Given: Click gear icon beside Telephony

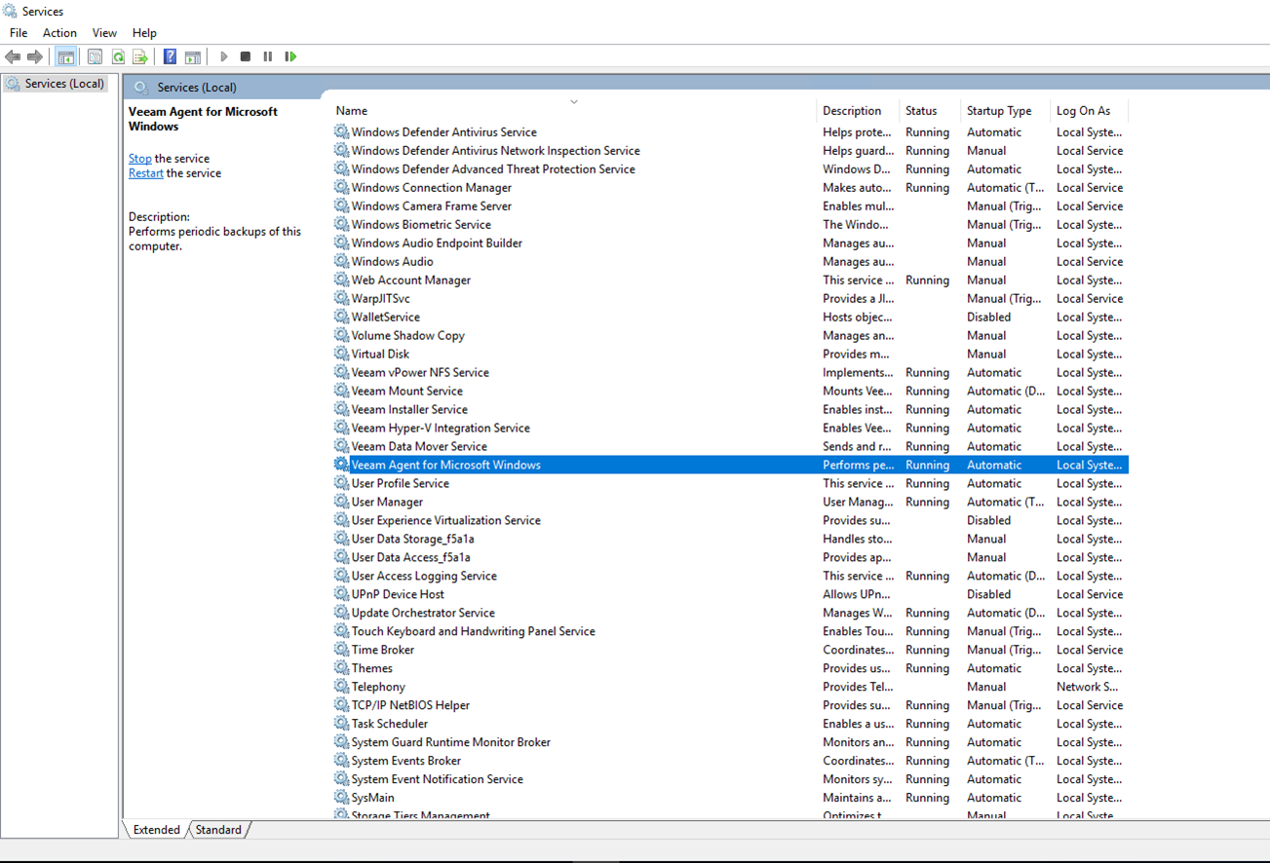Looking at the screenshot, I should click(341, 687).
